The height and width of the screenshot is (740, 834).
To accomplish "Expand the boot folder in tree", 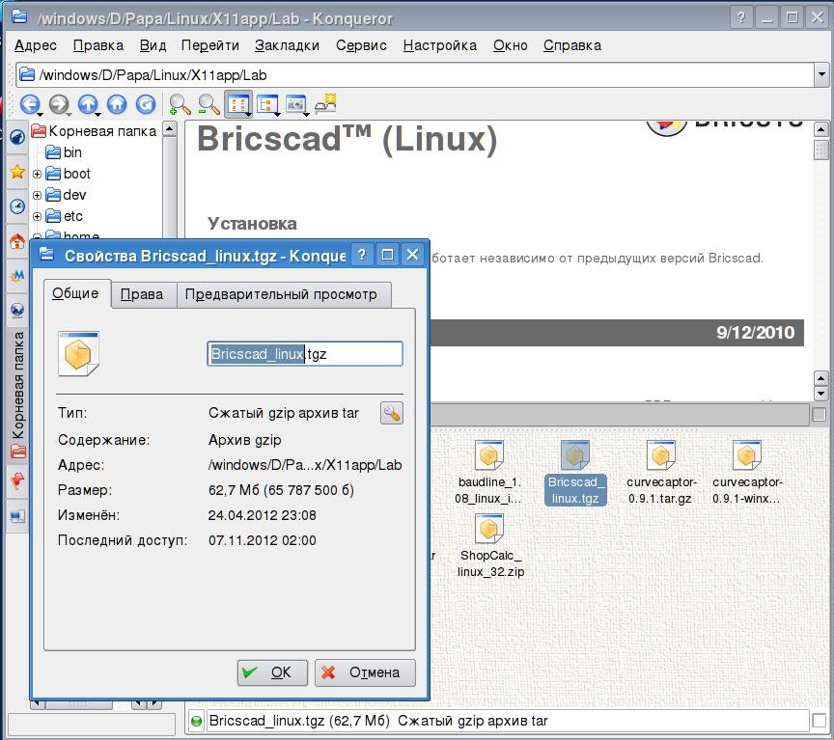I will [x=37, y=174].
